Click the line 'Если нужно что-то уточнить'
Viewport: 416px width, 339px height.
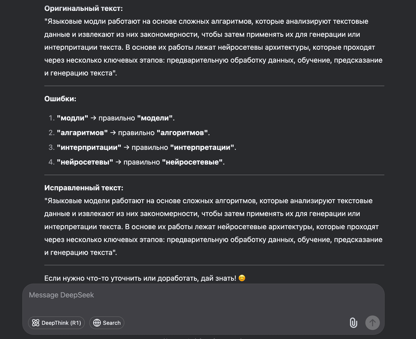coord(141,278)
